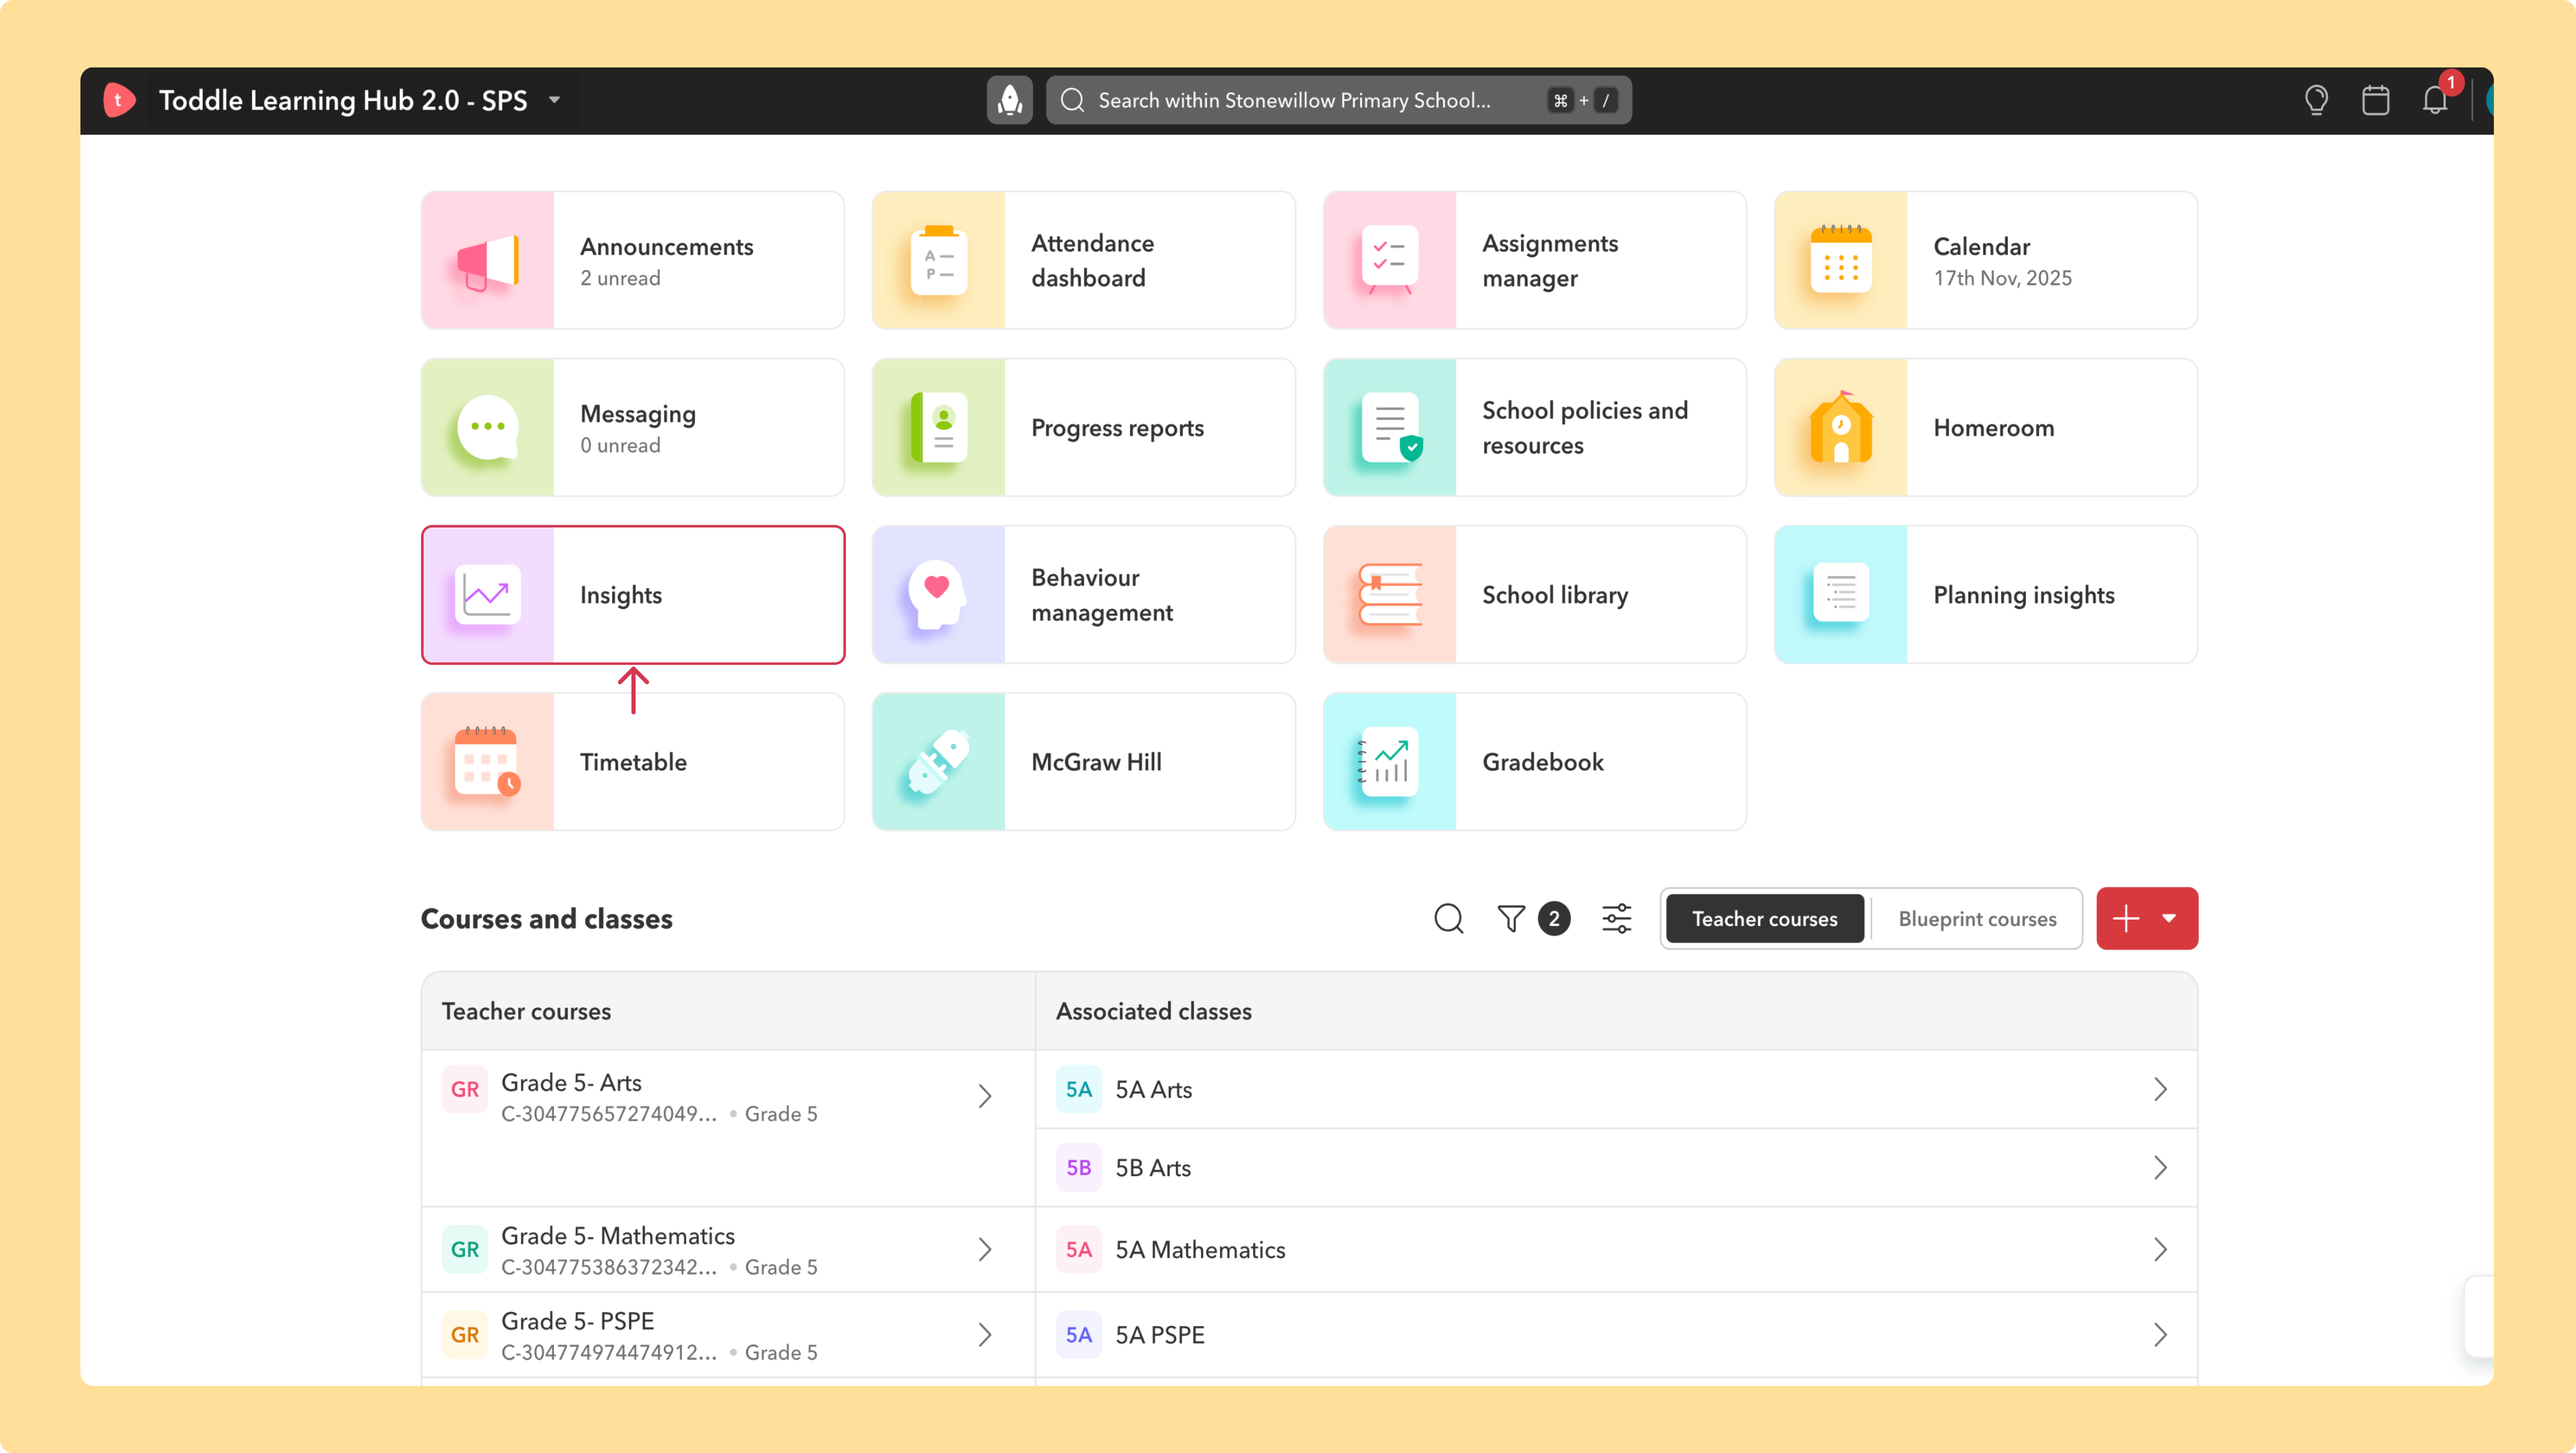Expand the Grade 5- Mathematics course chevron
This screenshot has height=1453, width=2576.
[985, 1250]
